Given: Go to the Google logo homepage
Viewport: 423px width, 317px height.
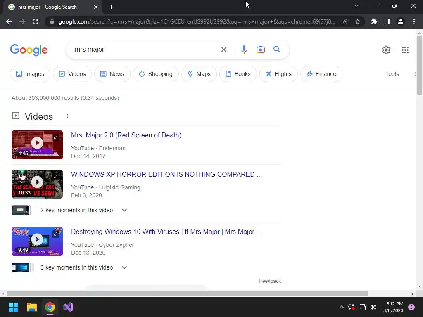Looking at the screenshot, I should pos(29,50).
